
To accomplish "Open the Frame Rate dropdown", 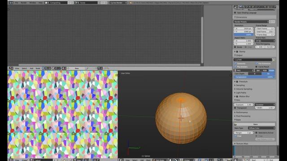I will click(265, 41).
